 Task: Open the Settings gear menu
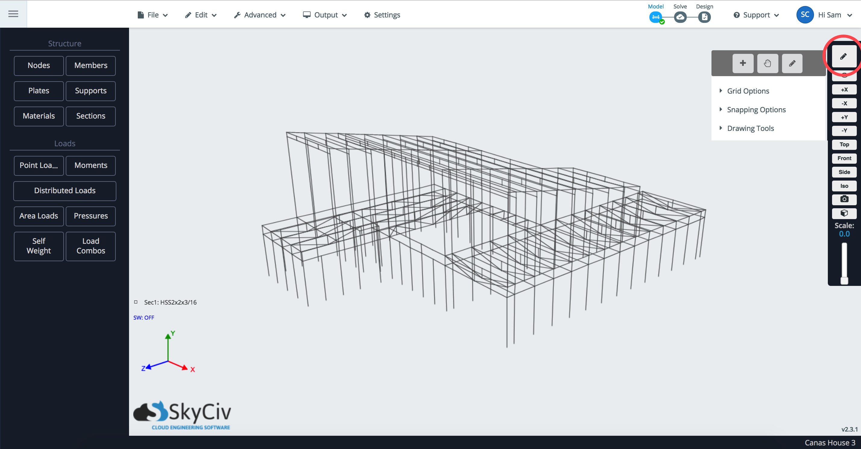point(382,15)
